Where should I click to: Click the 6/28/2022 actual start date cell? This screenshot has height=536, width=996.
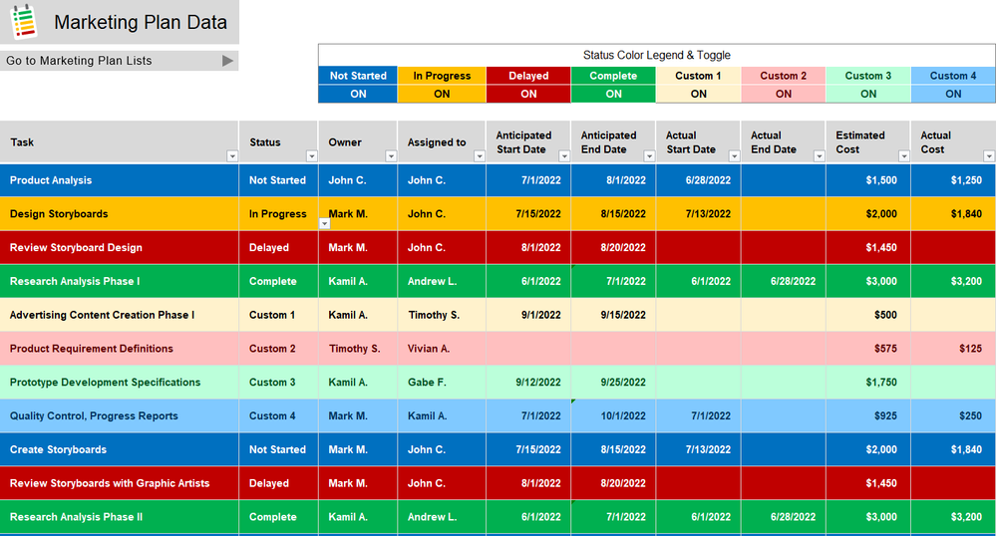[x=698, y=180]
